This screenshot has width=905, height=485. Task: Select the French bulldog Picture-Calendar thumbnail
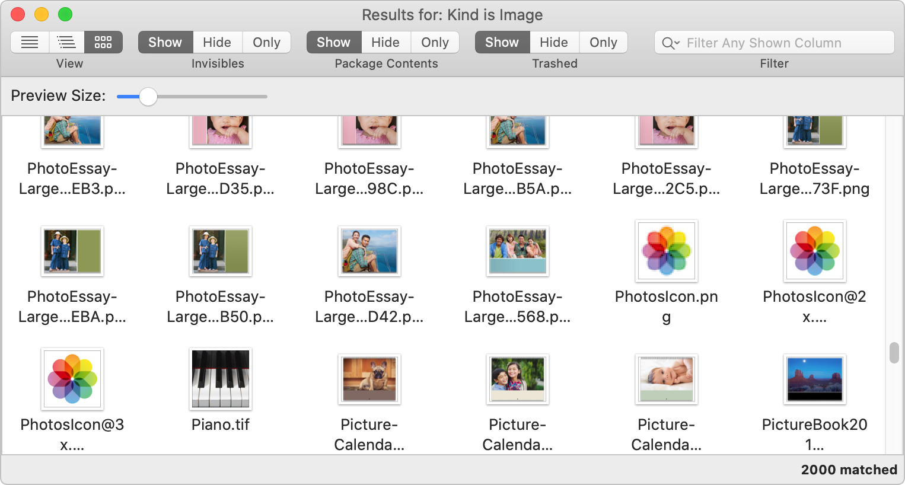369,379
